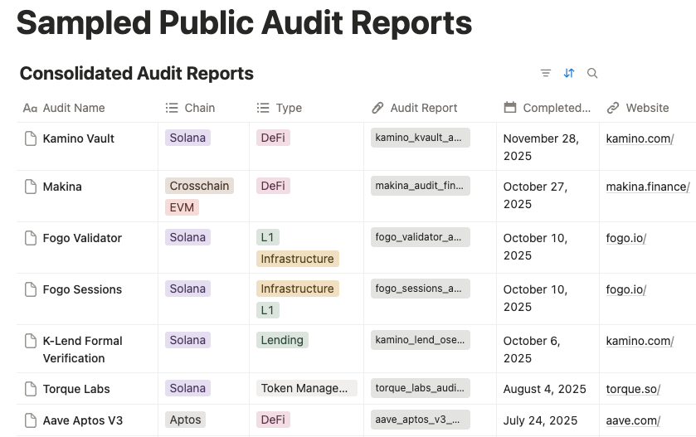The width and height of the screenshot is (696, 437).
Task: Click the L1 tag in Fogo Sessions row
Action: [x=268, y=310]
